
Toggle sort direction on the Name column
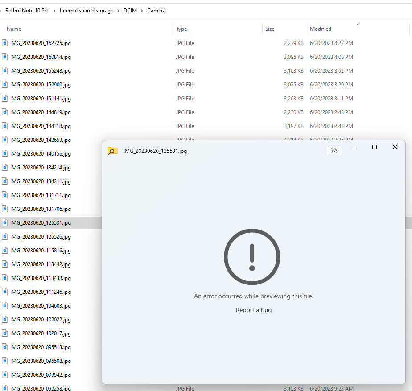(x=14, y=29)
